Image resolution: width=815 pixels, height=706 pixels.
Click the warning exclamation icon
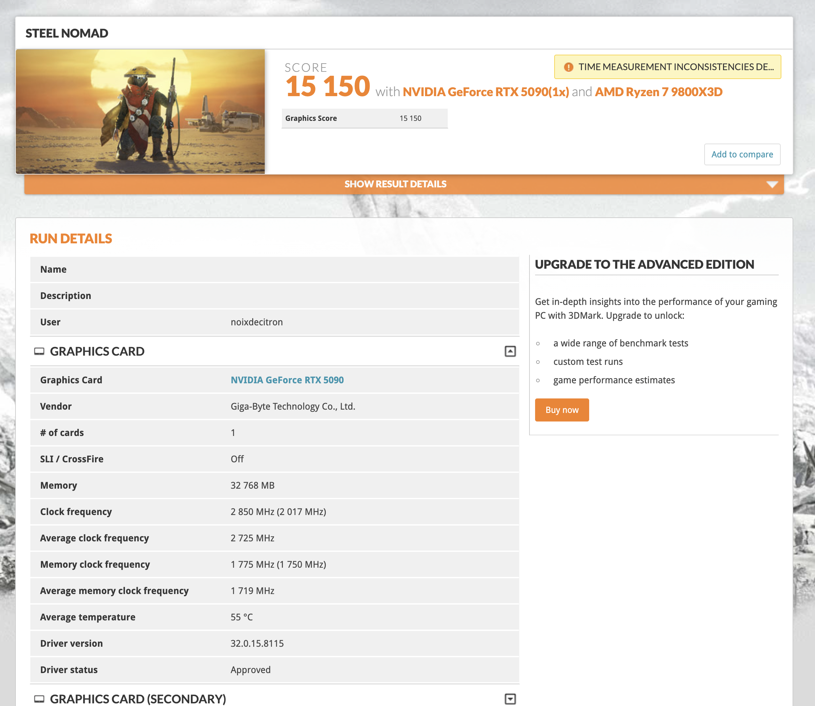[x=568, y=67]
